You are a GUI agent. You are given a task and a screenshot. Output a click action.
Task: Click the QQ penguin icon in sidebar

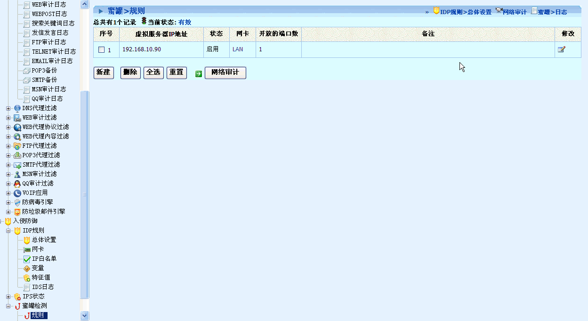point(17,184)
